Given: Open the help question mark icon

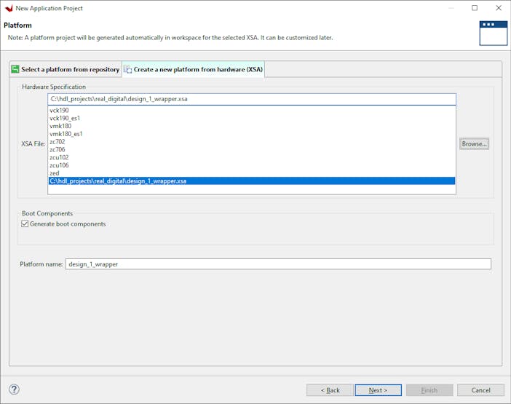Looking at the screenshot, I should click(x=14, y=389).
